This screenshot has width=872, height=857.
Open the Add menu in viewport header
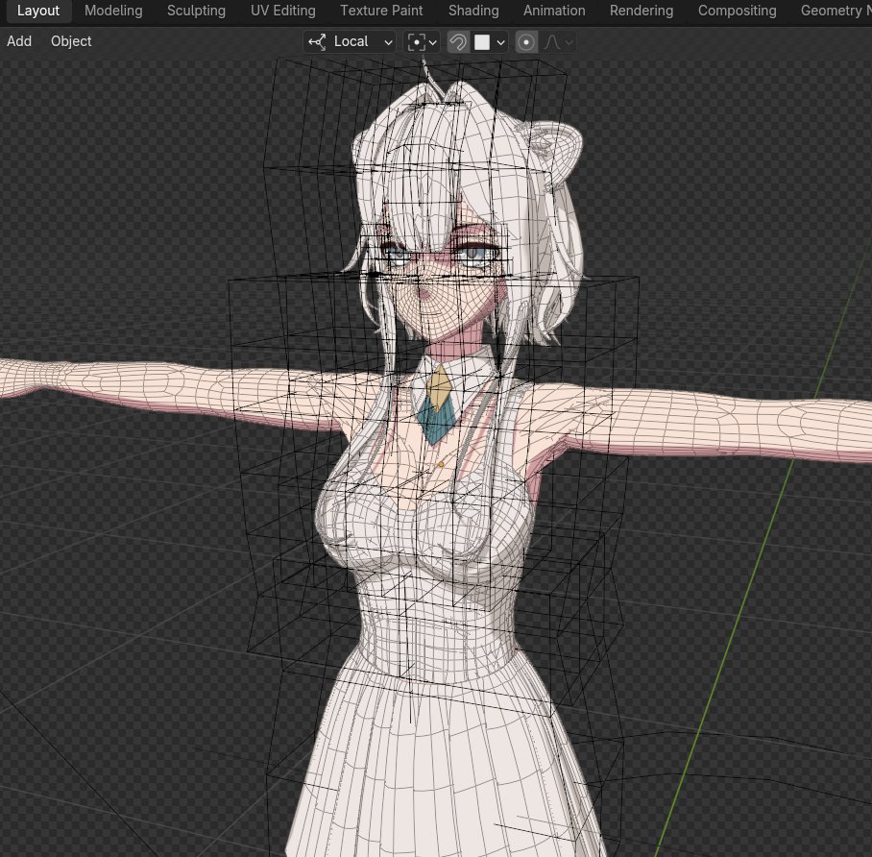click(x=19, y=41)
